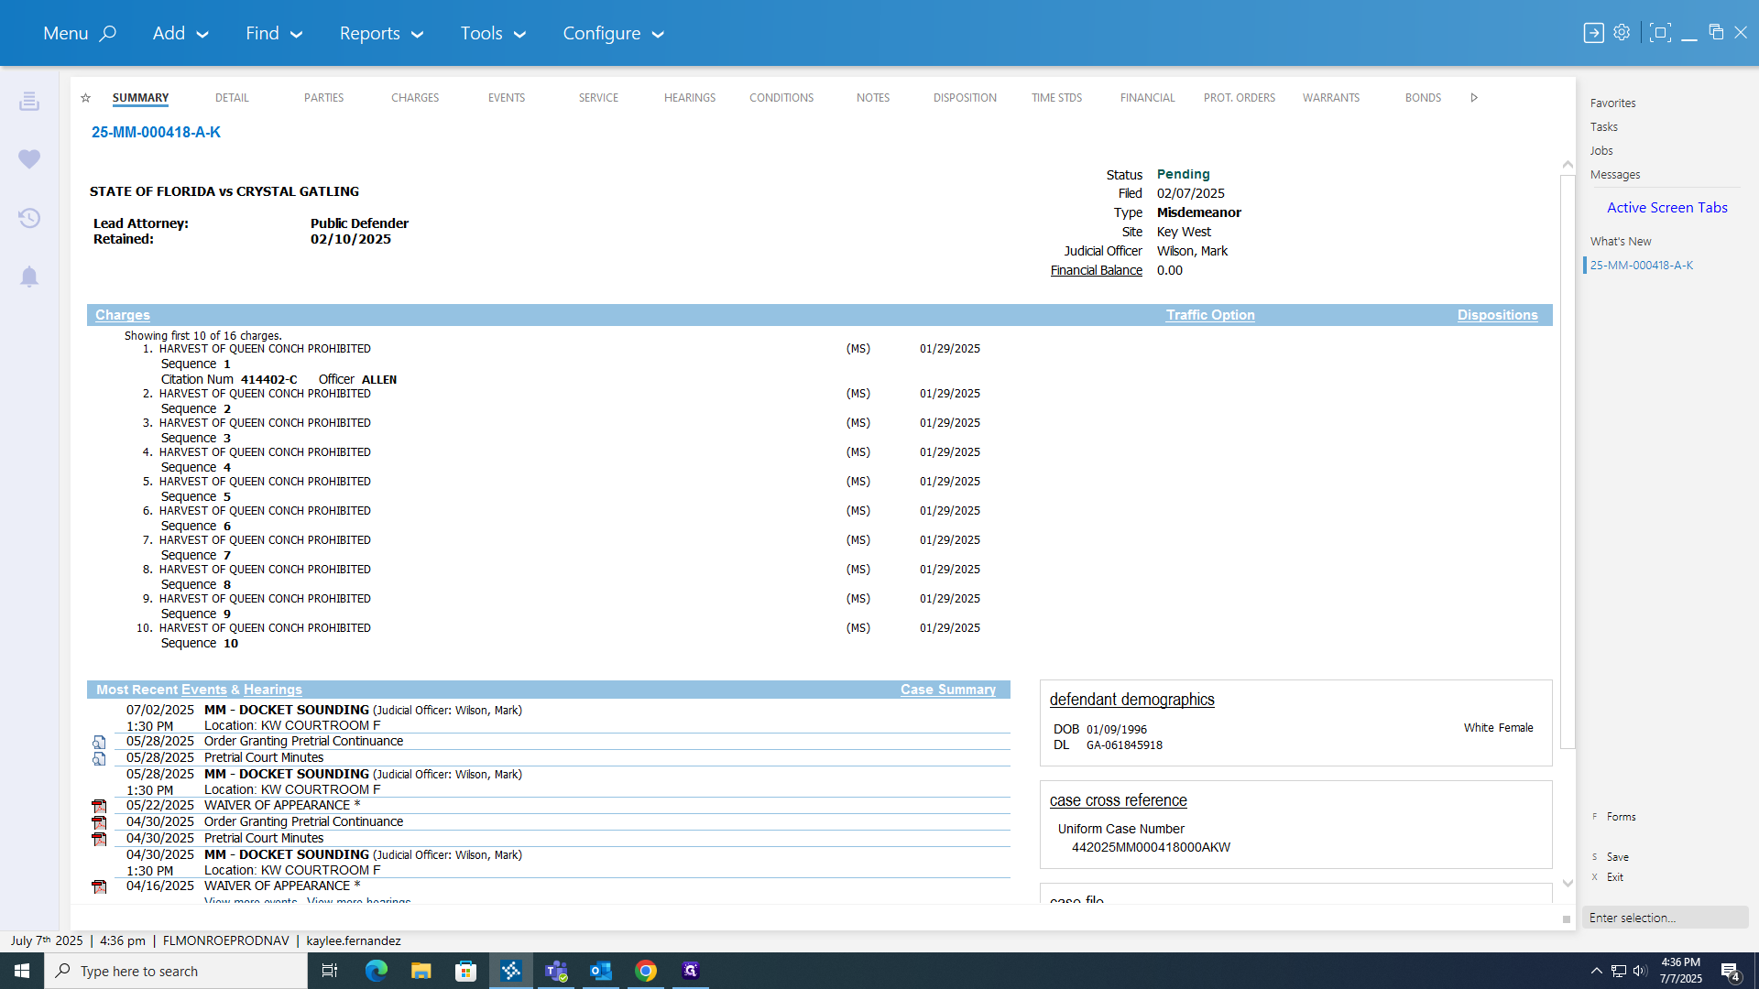Launch Microsoft Edge from taskbar

pyautogui.click(x=376, y=971)
